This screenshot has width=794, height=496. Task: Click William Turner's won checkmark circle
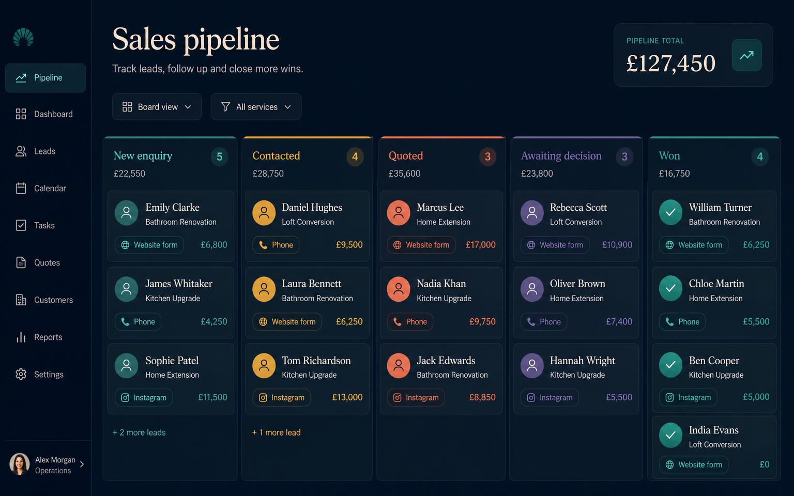(x=670, y=212)
